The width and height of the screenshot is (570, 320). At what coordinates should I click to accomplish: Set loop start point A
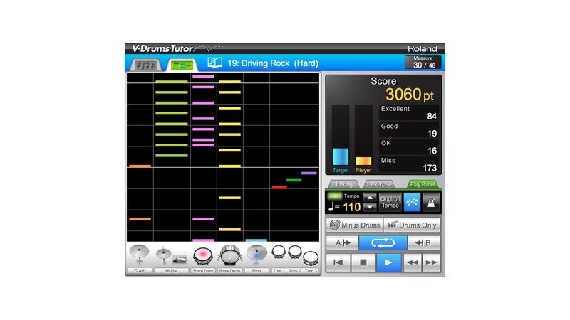(342, 243)
